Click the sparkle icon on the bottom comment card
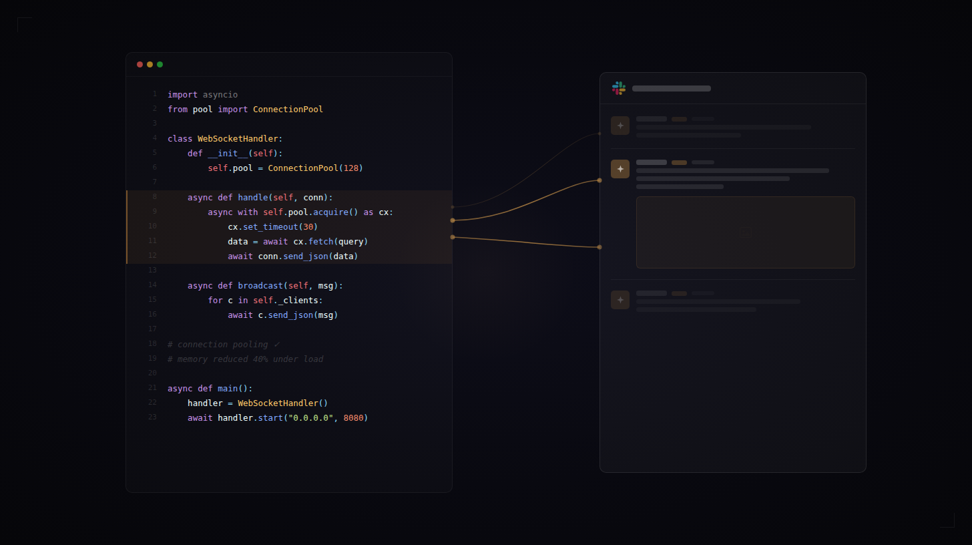 point(620,299)
